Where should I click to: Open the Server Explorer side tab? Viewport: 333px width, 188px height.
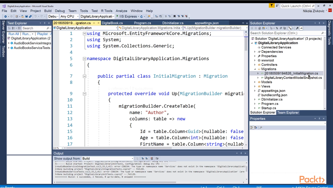(3, 32)
